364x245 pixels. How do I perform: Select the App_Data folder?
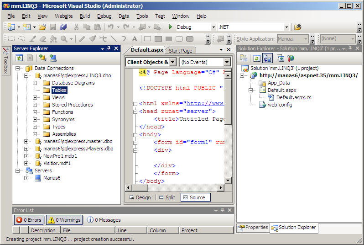click(x=279, y=83)
